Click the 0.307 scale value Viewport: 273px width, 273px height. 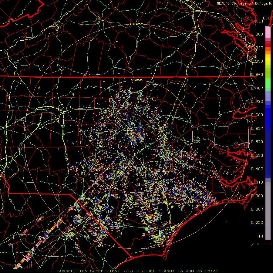[257, 209]
